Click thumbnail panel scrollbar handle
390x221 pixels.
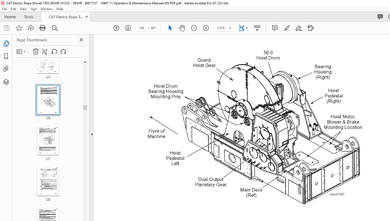[x=85, y=108]
